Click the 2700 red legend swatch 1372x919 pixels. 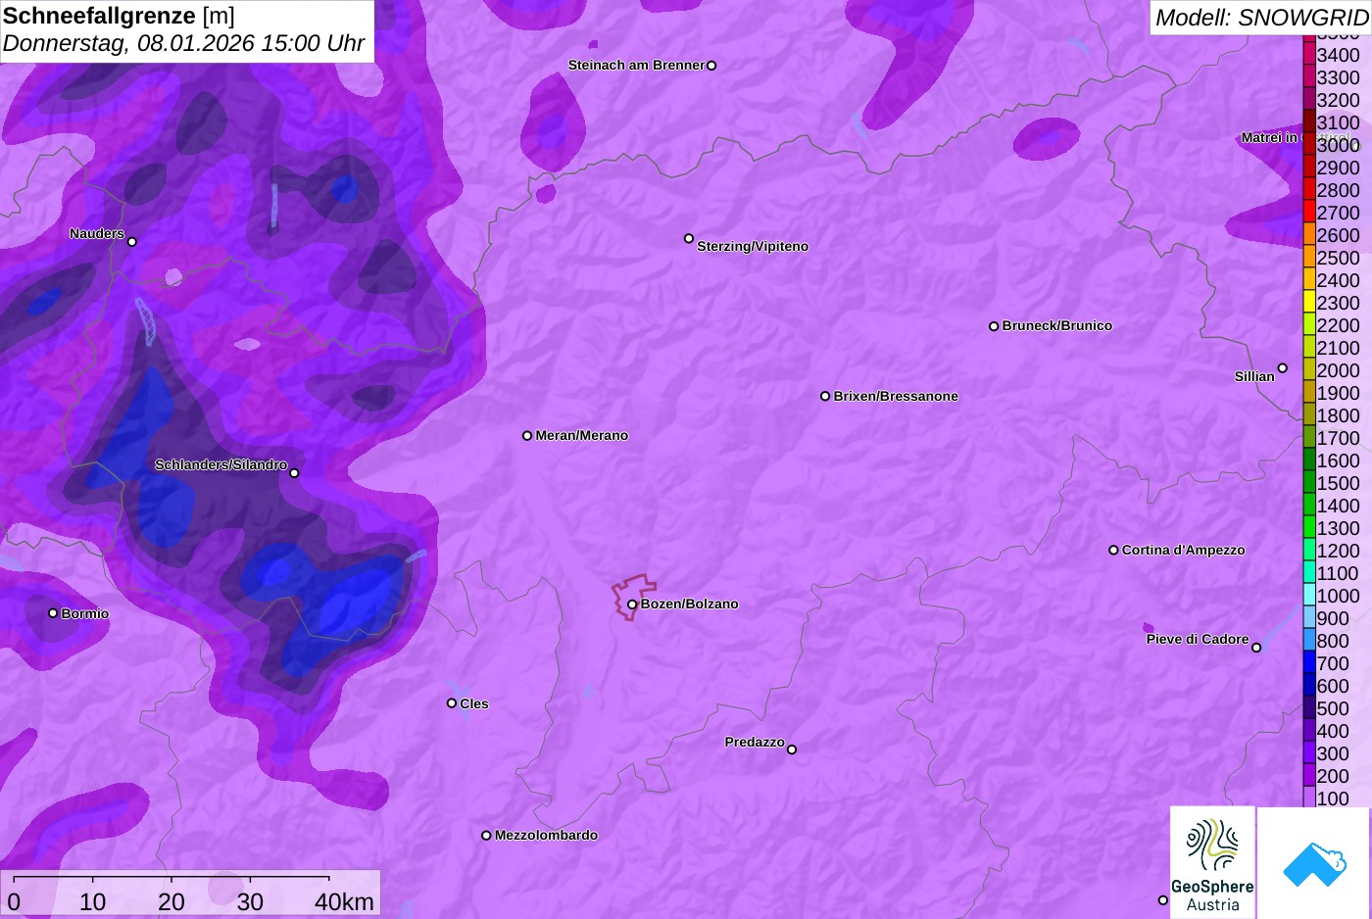tap(1309, 211)
